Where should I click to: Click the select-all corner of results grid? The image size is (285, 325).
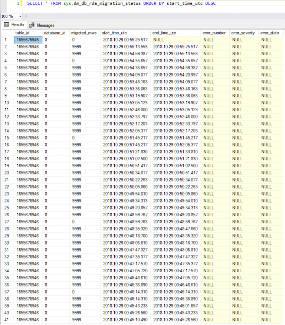(x=7, y=33)
